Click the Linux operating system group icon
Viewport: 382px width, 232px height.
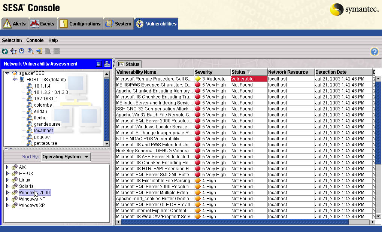click(15, 180)
